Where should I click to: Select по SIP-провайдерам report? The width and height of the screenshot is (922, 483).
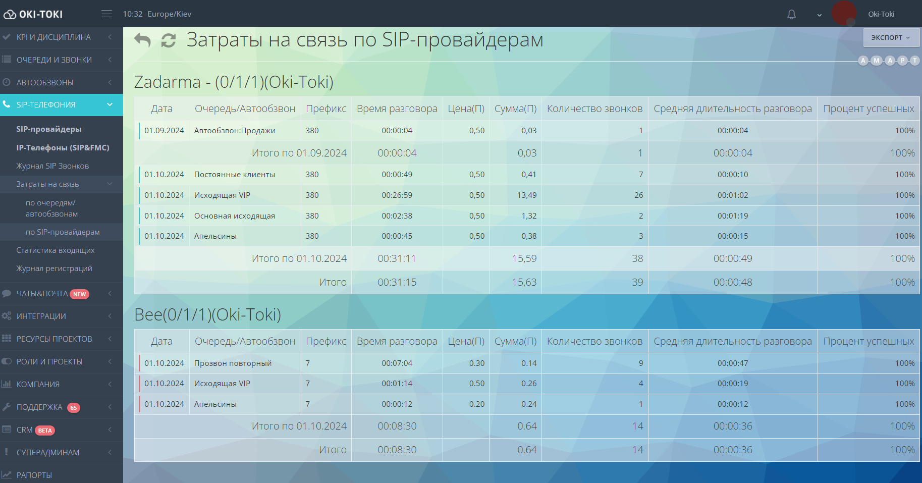(63, 232)
